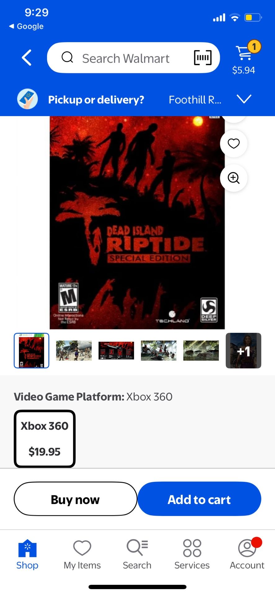Switch to the My Items tab
The width and height of the screenshot is (275, 596).
(82, 555)
